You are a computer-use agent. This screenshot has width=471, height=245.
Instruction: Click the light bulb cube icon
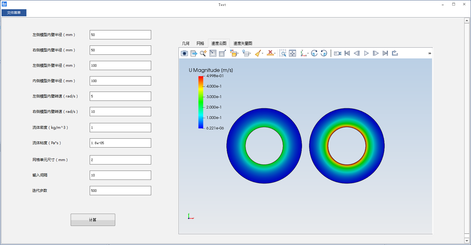coord(245,53)
